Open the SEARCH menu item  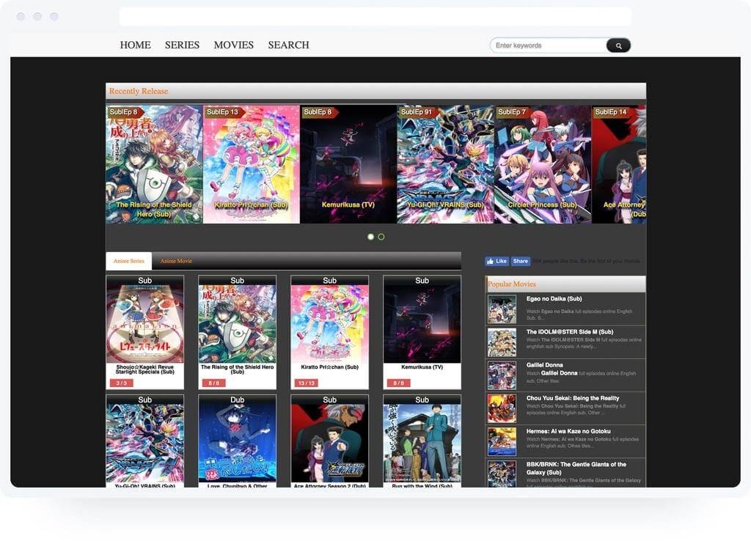click(288, 45)
